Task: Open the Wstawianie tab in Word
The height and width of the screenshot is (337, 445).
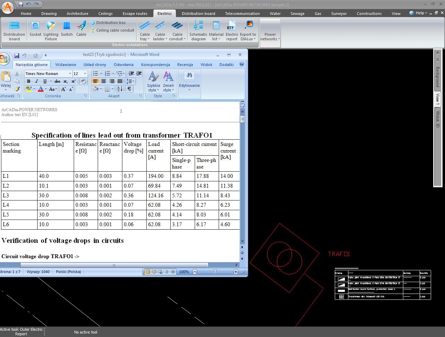Action: (x=65, y=65)
